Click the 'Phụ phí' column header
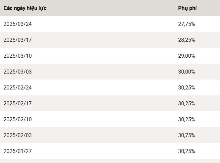Viewport: 220px width, 163px height. [x=187, y=8]
